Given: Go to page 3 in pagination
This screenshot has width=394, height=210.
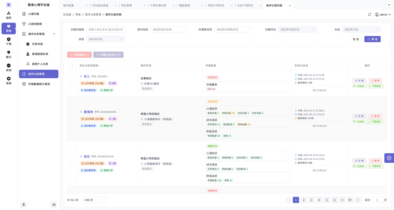Looking at the screenshot, I should [311, 200].
